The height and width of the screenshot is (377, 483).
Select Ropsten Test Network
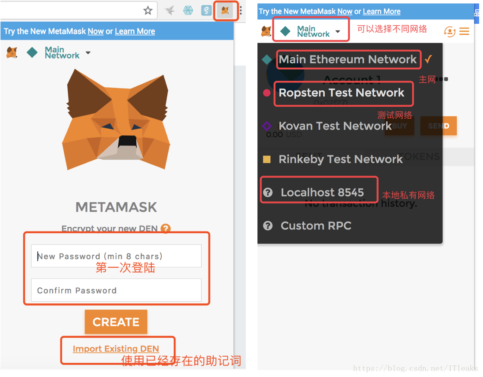point(341,93)
